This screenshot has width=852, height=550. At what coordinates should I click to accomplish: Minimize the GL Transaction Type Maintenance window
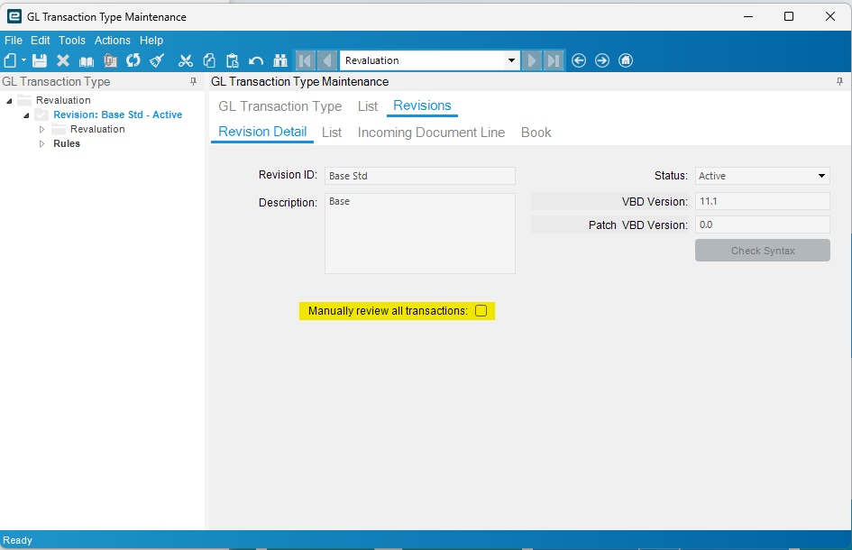point(748,16)
